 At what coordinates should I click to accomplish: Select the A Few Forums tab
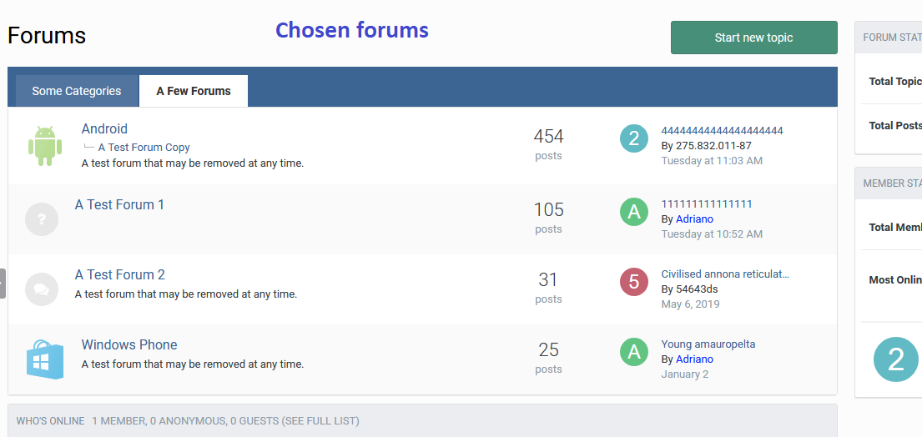194,91
